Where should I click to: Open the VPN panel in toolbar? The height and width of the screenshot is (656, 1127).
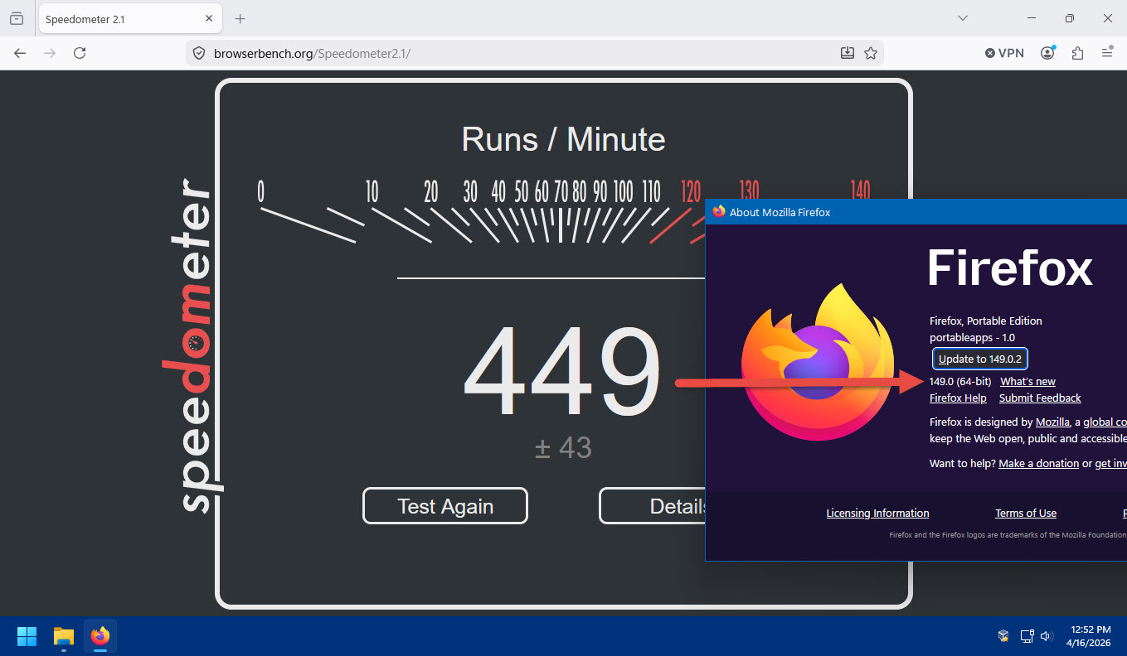coord(1004,53)
